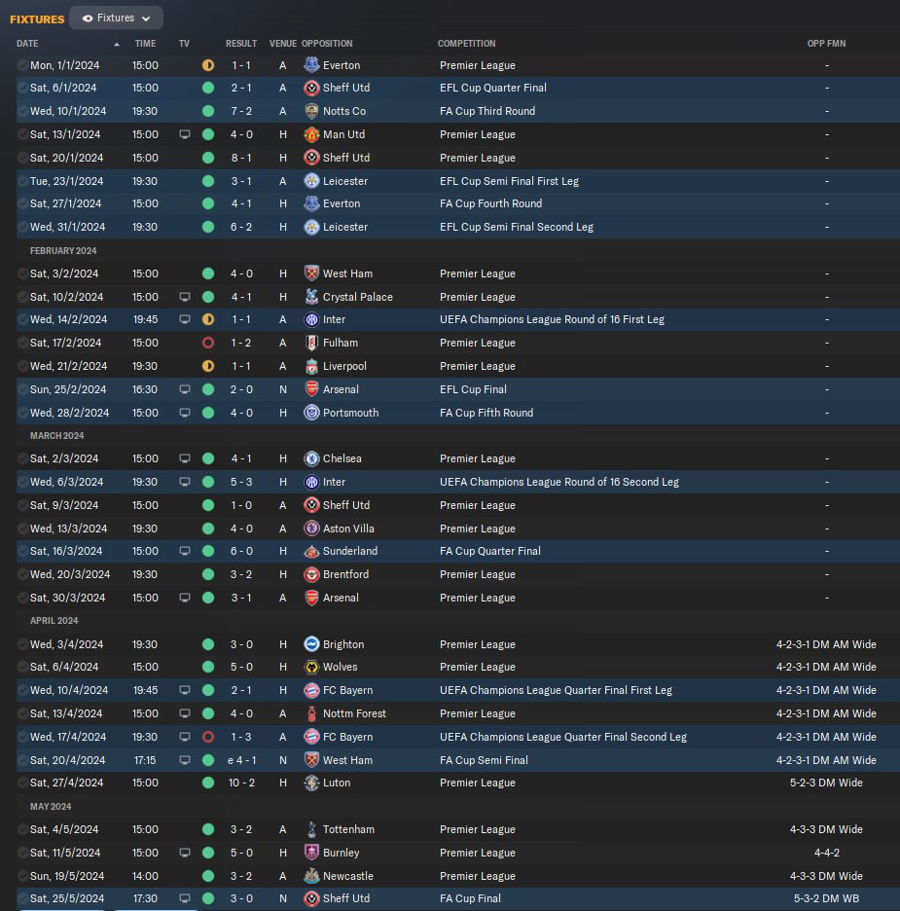Open UEFA Champions League Quarter Final Second Leg link
This screenshot has height=911, width=900.
563,737
